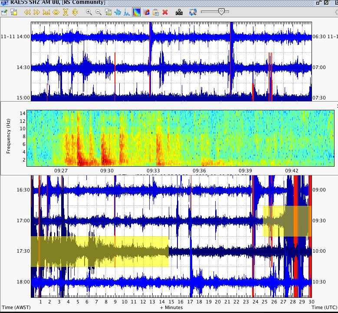The height and width of the screenshot is (313, 338).
Task: Click the yellow selection at 17:30 row
Action: pos(100,251)
